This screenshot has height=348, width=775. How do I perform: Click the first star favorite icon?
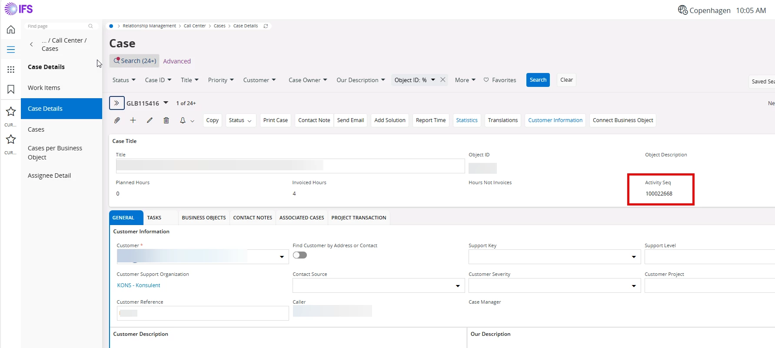11,112
